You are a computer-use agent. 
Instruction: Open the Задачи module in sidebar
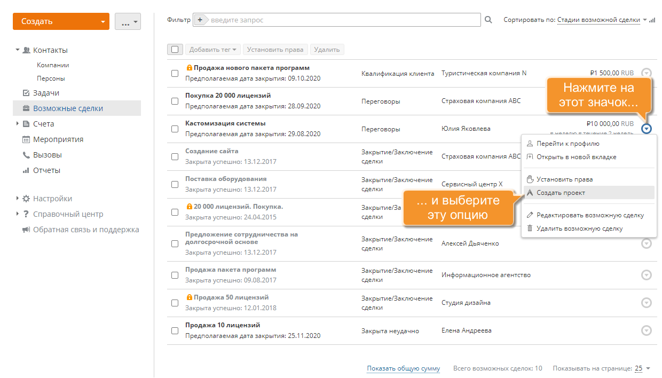[46, 93]
